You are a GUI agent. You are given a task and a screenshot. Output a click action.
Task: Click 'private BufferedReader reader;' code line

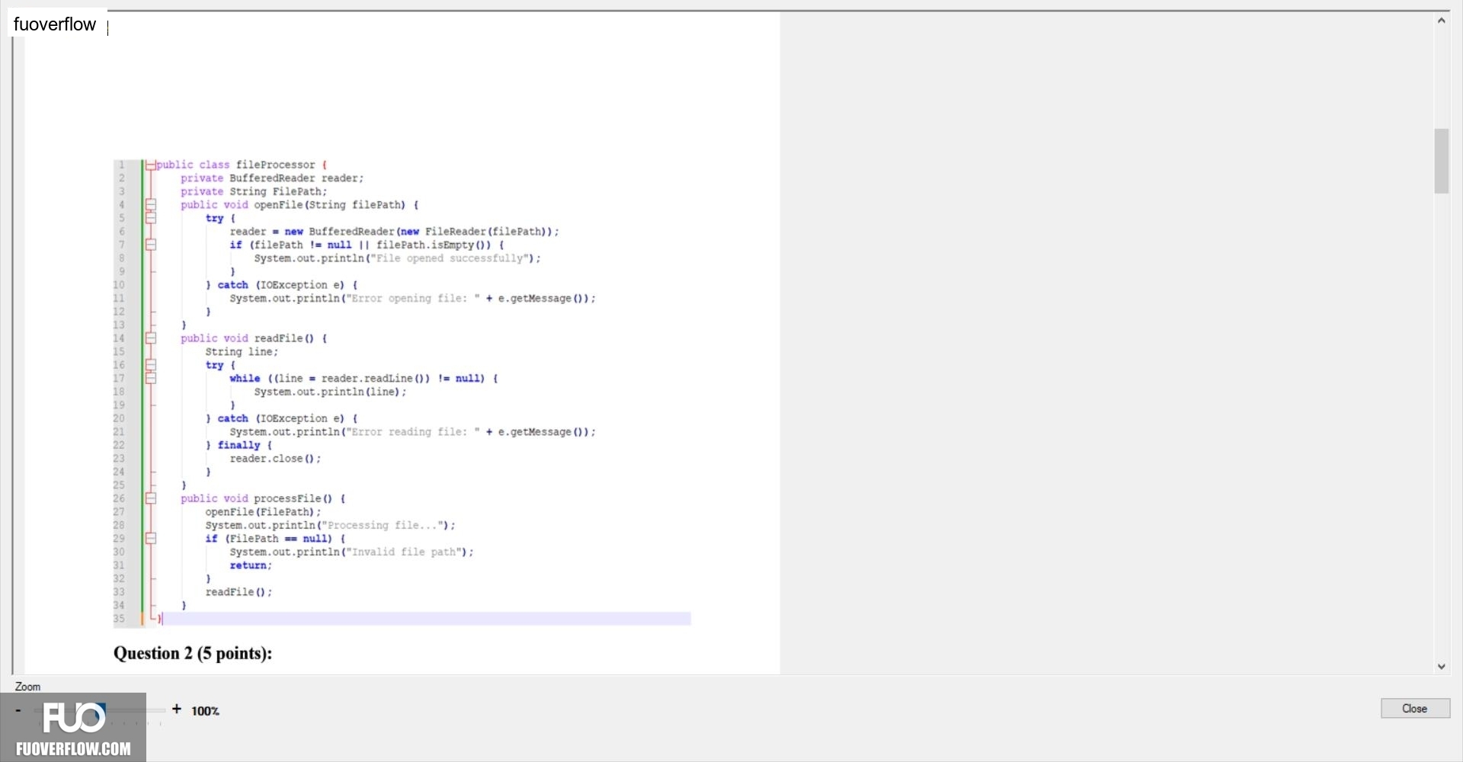pyautogui.click(x=272, y=178)
